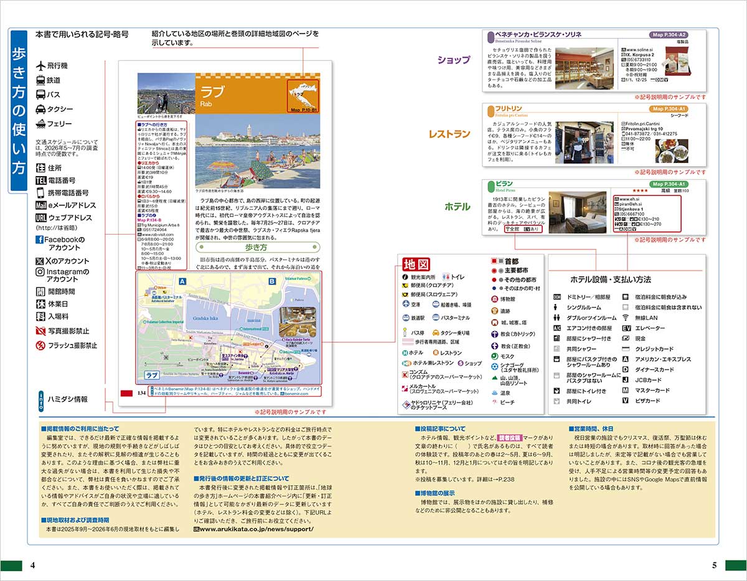
Task: Click the Map P.304-A2 label on the shop card
Action: point(669,35)
